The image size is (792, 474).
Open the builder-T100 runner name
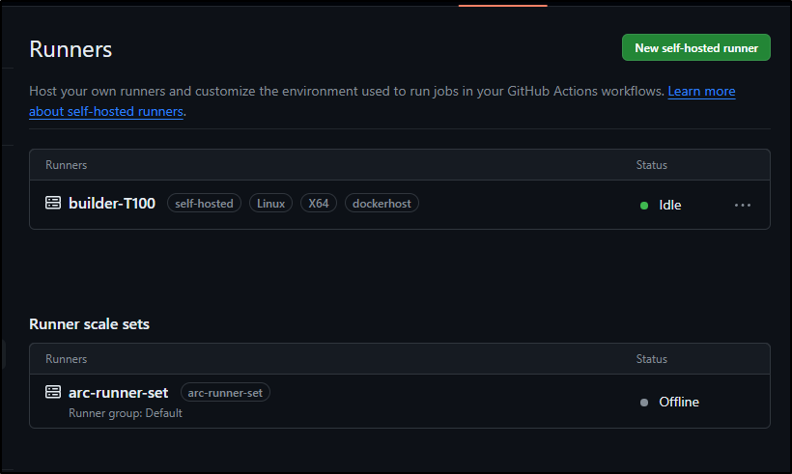click(112, 203)
